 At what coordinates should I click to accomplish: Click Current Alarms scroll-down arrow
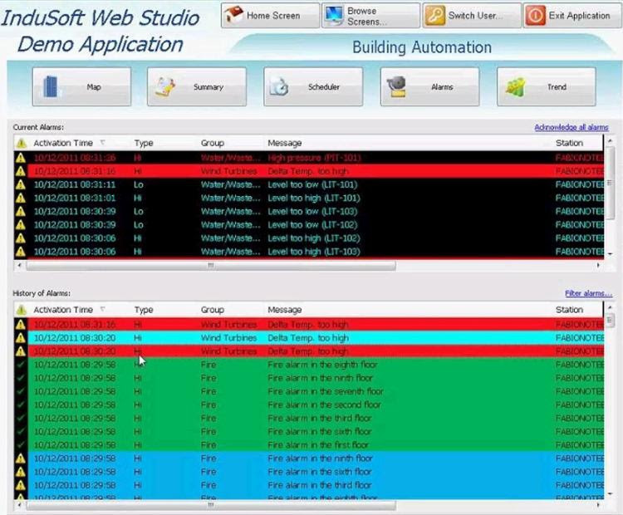click(610, 253)
